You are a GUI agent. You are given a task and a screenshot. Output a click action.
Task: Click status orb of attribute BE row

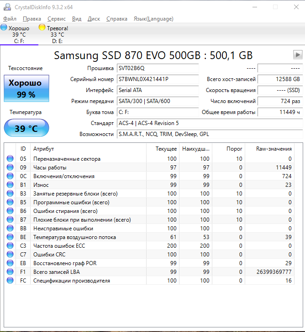pyautogui.click(x=10, y=237)
